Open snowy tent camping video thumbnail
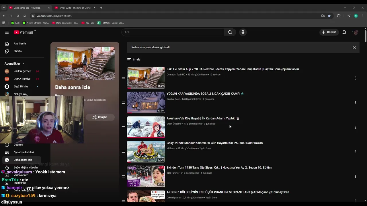The height and width of the screenshot is (206, 367). tap(146, 102)
